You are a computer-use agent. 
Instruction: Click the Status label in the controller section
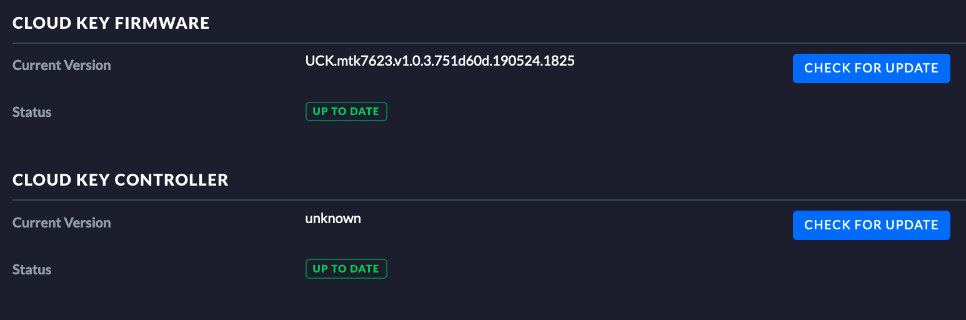tap(32, 270)
